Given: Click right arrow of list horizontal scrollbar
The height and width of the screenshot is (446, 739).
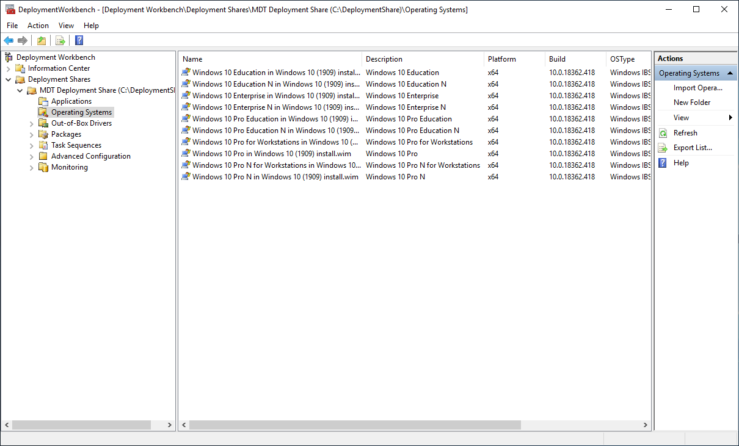Looking at the screenshot, I should [x=646, y=425].
